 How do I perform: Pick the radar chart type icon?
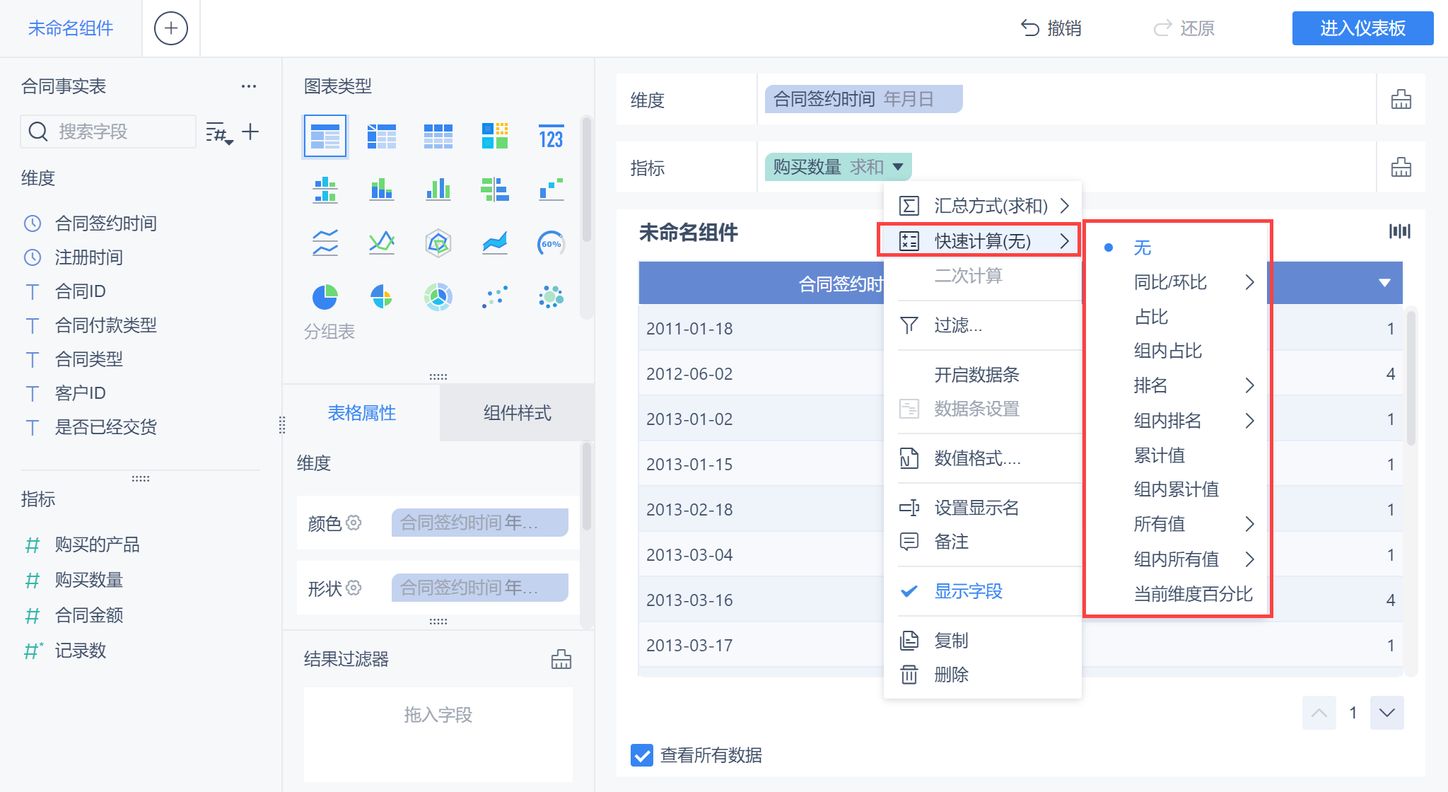[438, 243]
